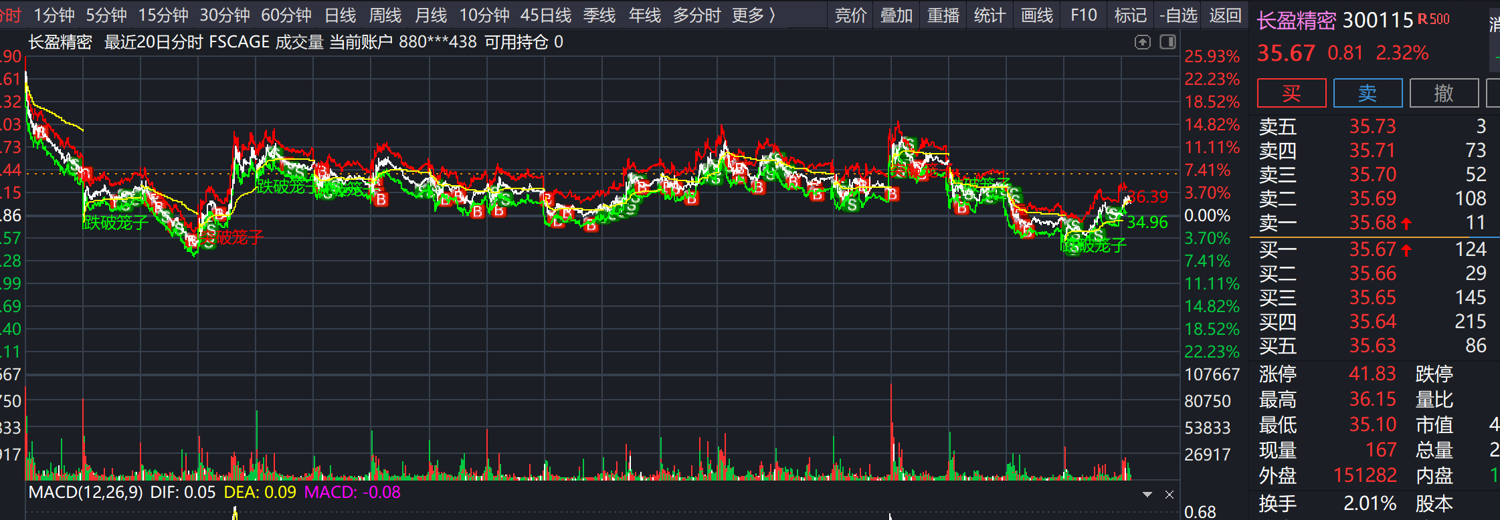Open the 统计 statistics tool
Viewport: 1500px width, 520px height.
tap(990, 15)
